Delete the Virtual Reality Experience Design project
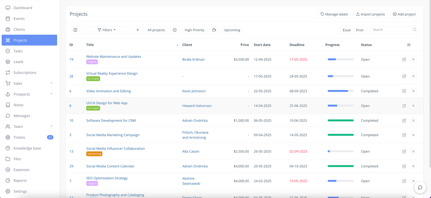Screen dimensions: 431x198 click(413, 76)
